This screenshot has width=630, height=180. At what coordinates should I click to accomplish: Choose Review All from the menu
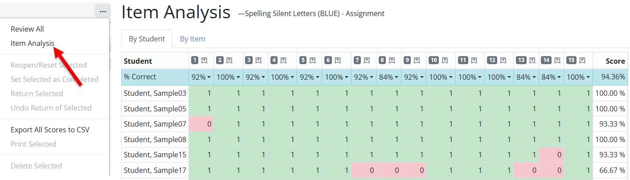pos(27,29)
